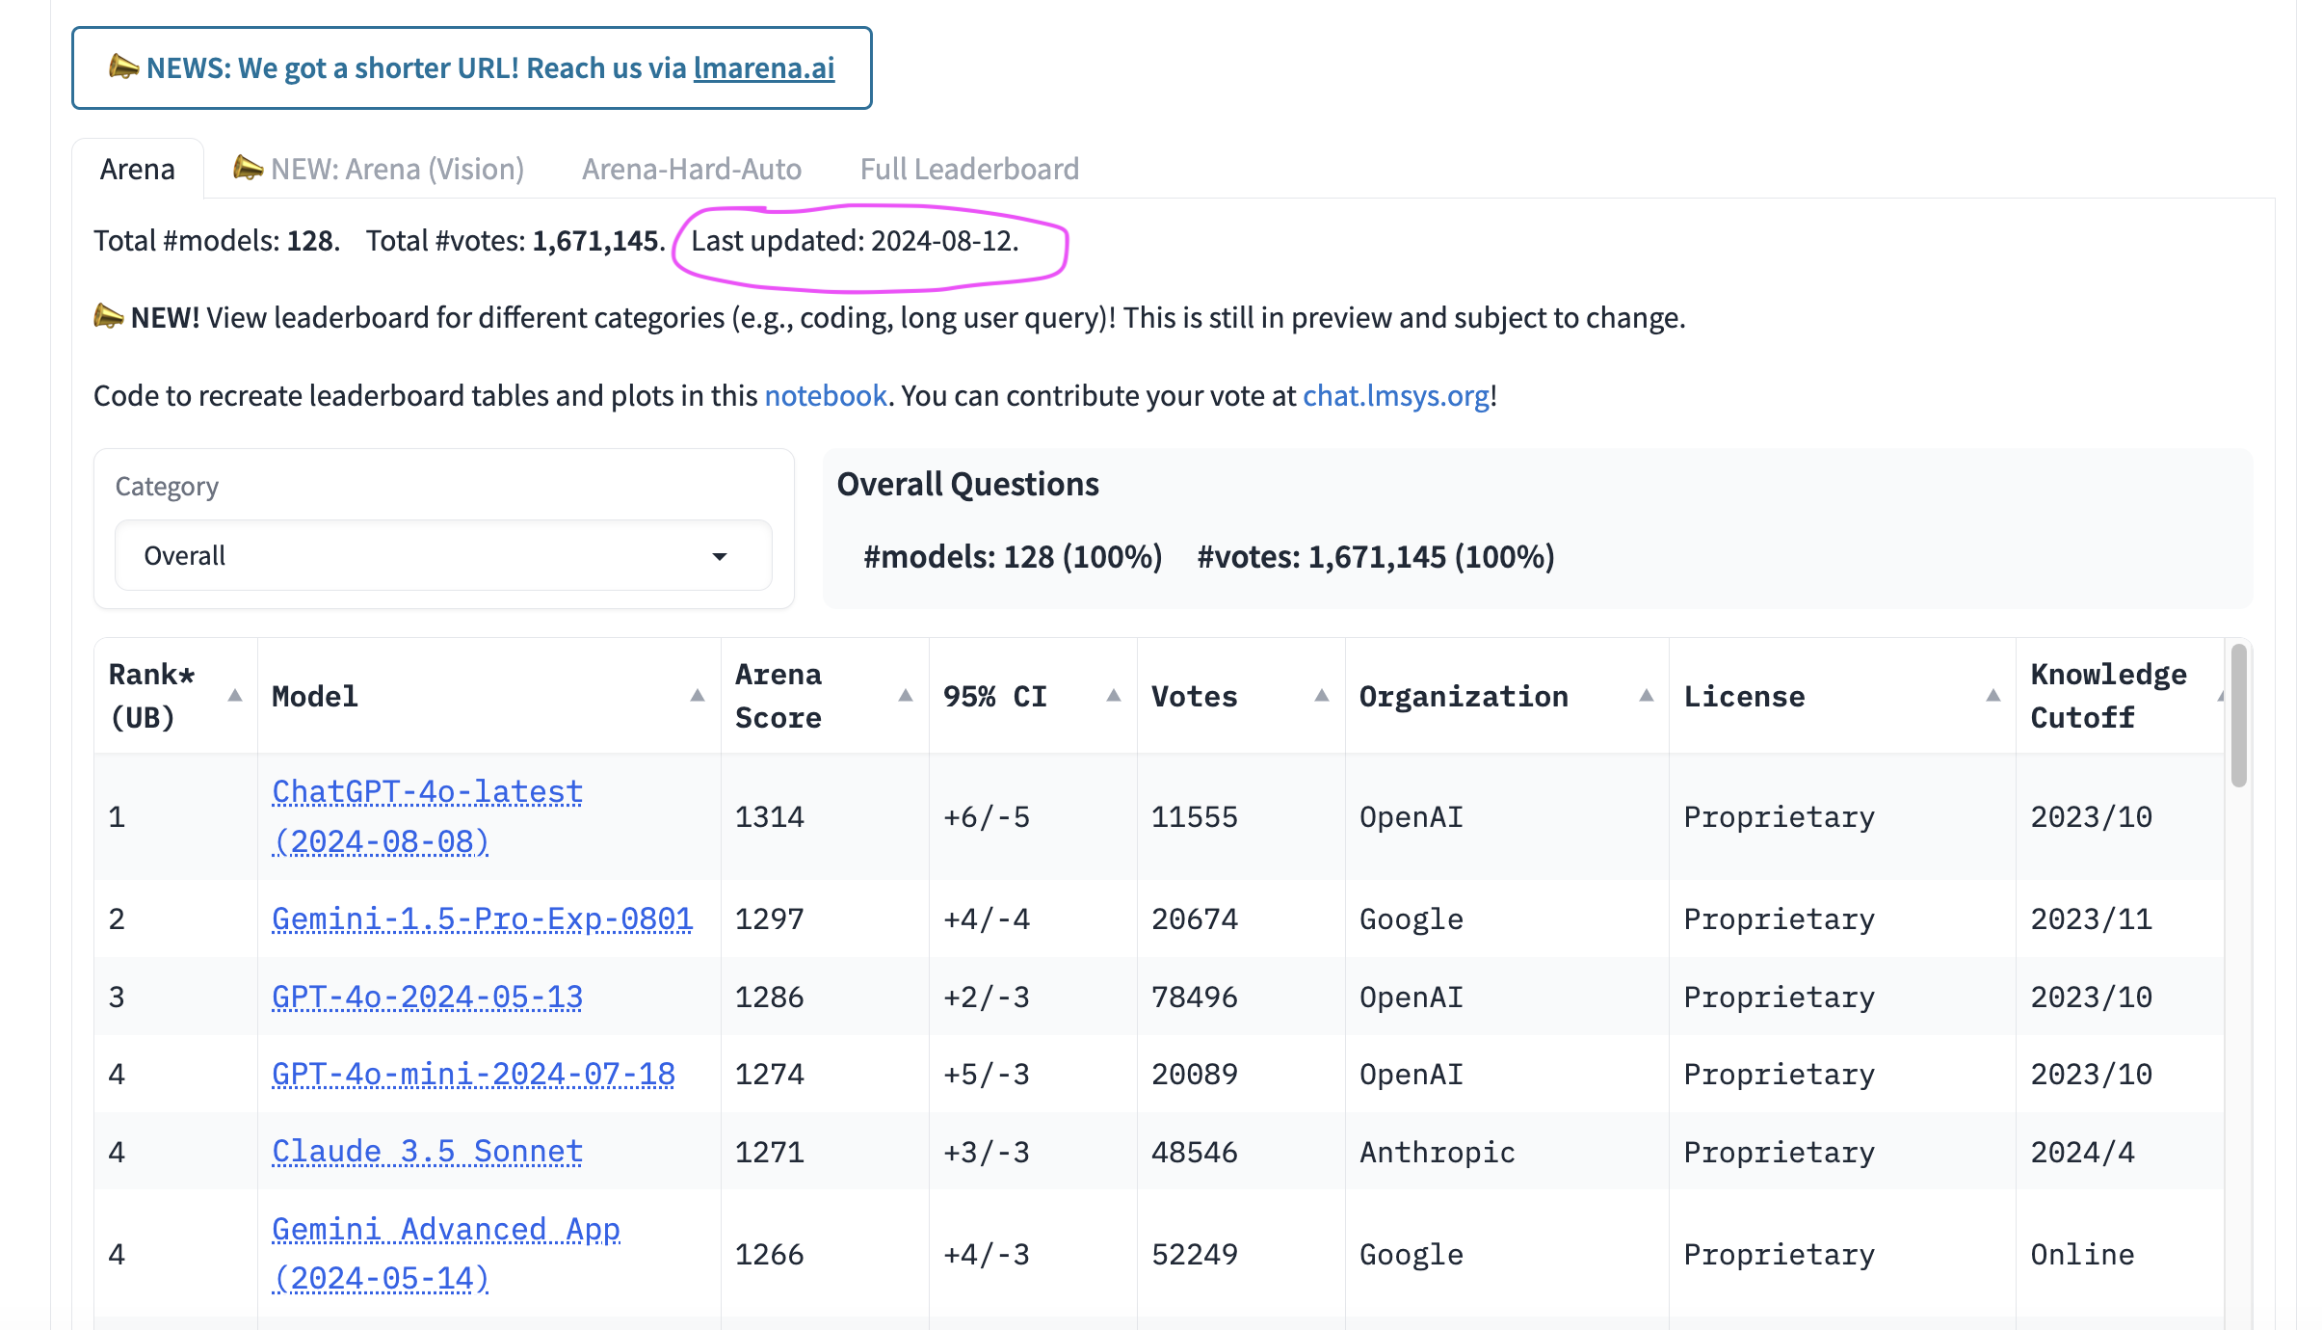Open the ChatGPT-4o-latest (2024-08-08) model link
2322x1330 pixels.
427,816
